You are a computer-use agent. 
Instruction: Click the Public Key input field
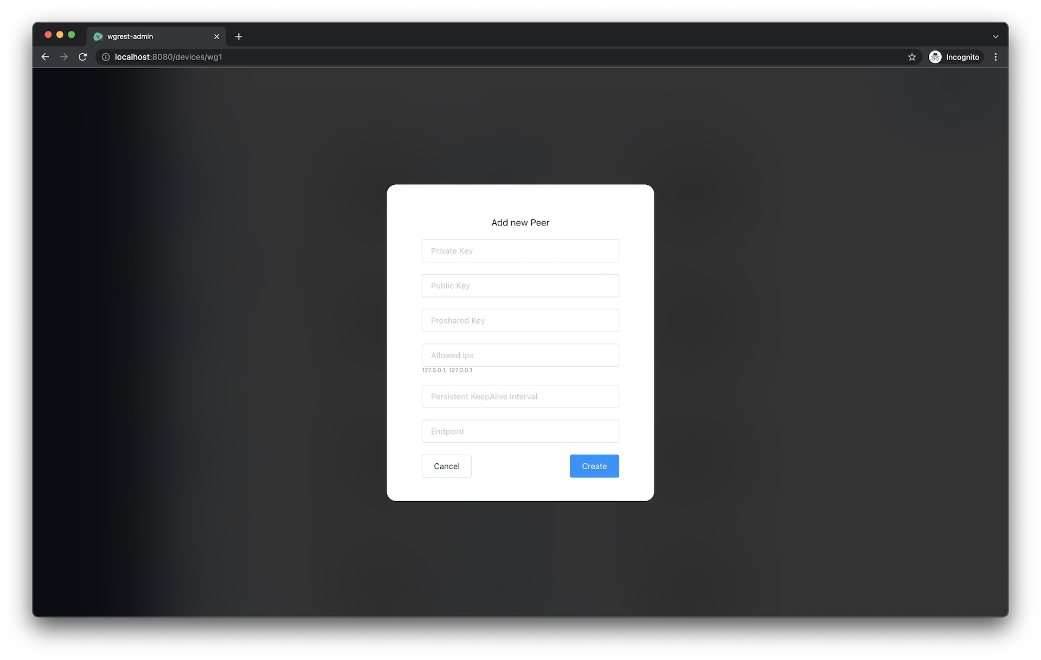(520, 285)
